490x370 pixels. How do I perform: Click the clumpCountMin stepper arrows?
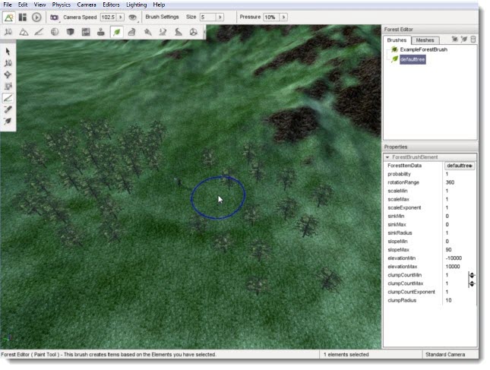(x=472, y=275)
